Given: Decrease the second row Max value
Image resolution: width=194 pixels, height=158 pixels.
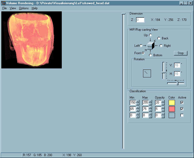Looking at the screenshot, I should [x=150, y=110].
